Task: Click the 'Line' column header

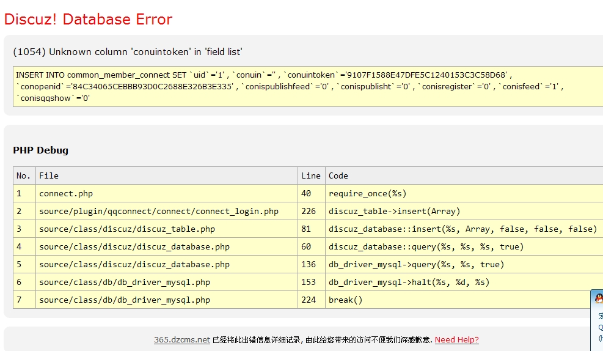Action: click(x=311, y=175)
